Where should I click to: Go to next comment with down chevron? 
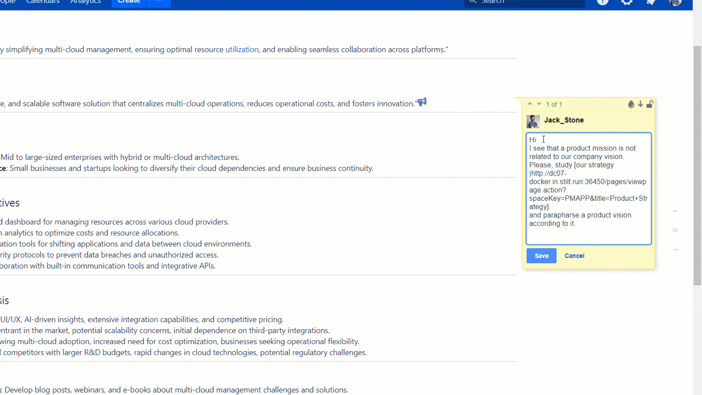(539, 104)
